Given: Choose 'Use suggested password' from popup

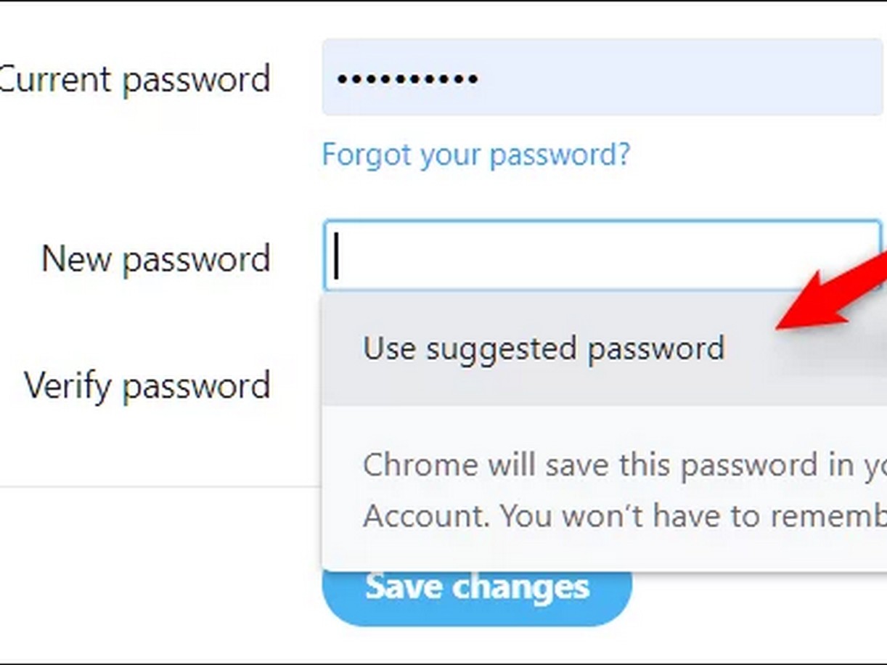Looking at the screenshot, I should coord(543,348).
